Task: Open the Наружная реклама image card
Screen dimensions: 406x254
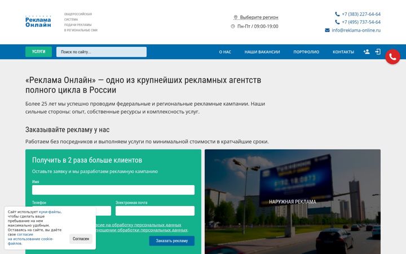Action: click(x=293, y=202)
